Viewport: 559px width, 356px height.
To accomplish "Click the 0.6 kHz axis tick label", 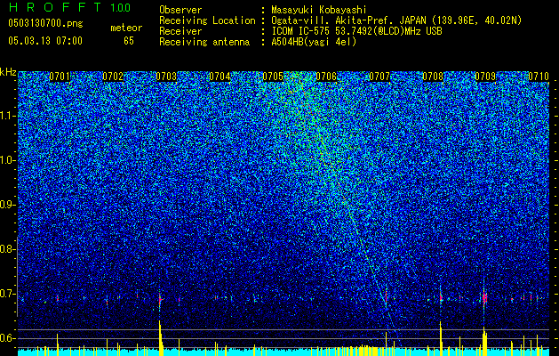I will coord(7,338).
